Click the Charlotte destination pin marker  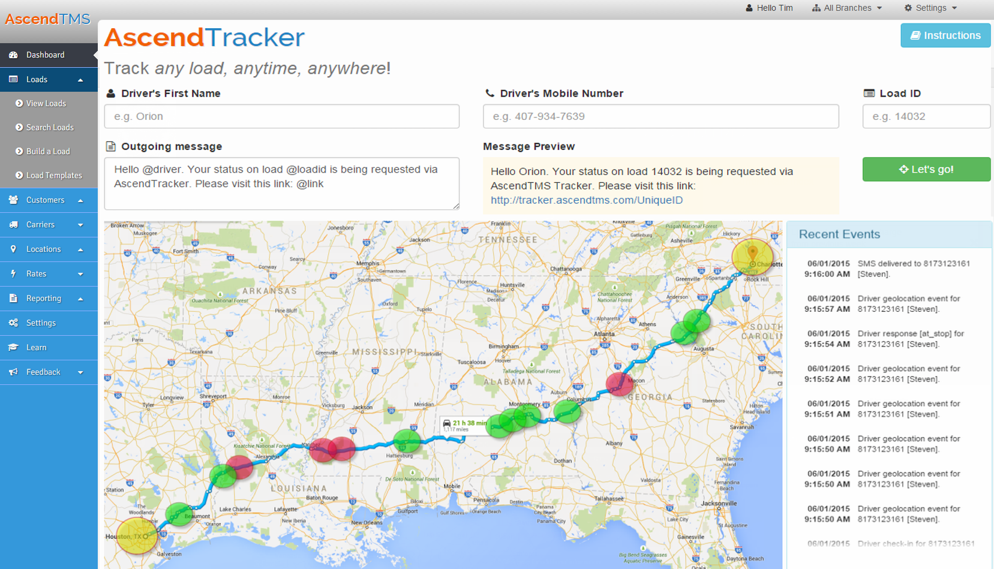753,254
